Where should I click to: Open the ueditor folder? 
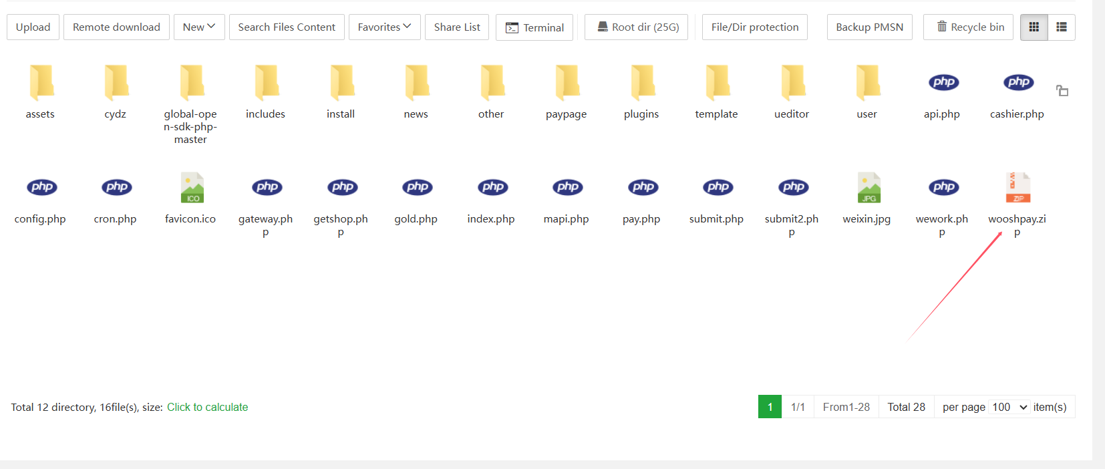792,84
